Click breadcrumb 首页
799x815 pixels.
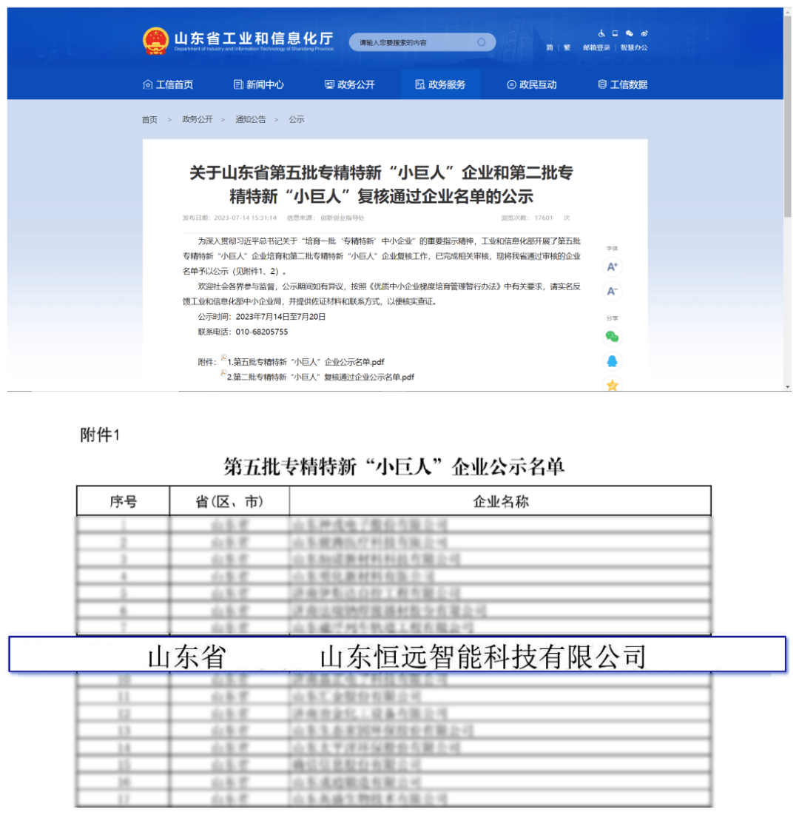click(x=149, y=119)
